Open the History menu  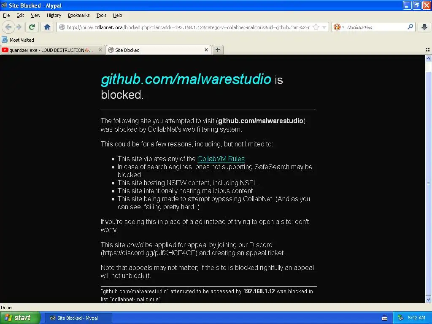pyautogui.click(x=54, y=15)
